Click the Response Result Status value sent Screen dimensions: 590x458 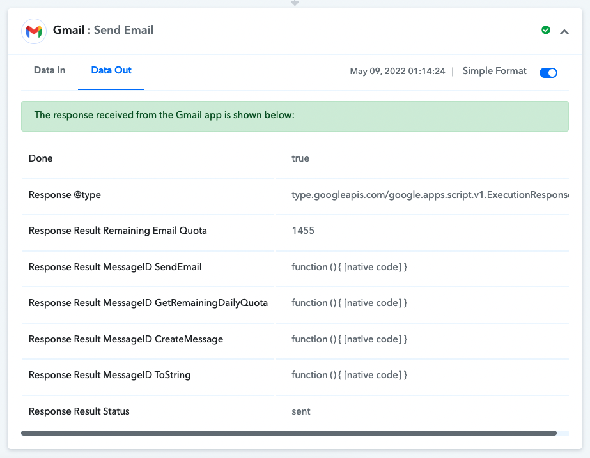[x=301, y=411]
